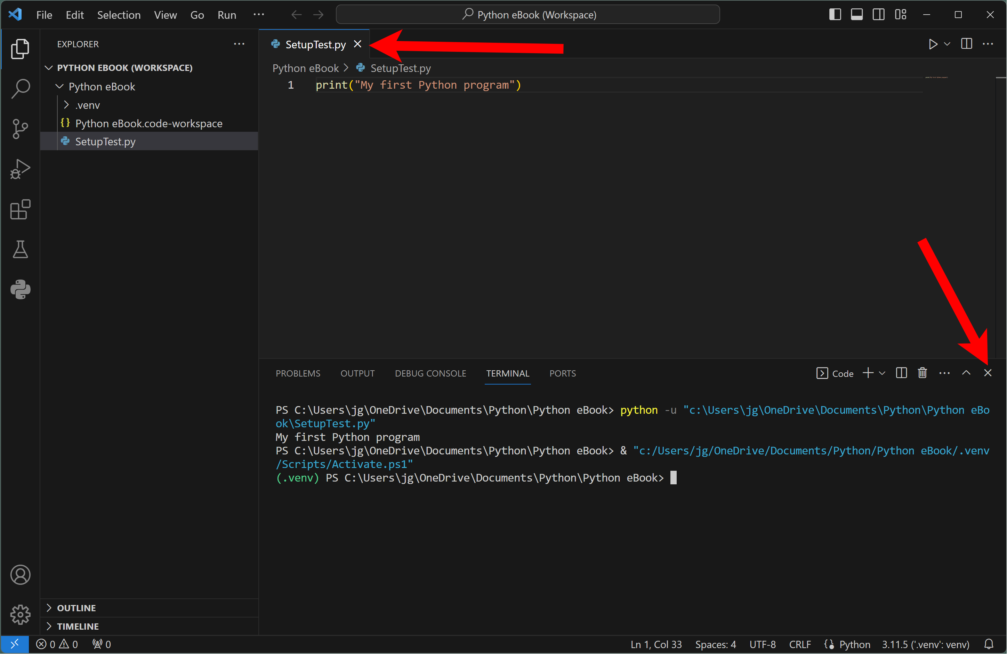Viewport: 1007px width, 654px height.
Task: Click Spaces: 4 indentation setting
Action: coord(716,644)
